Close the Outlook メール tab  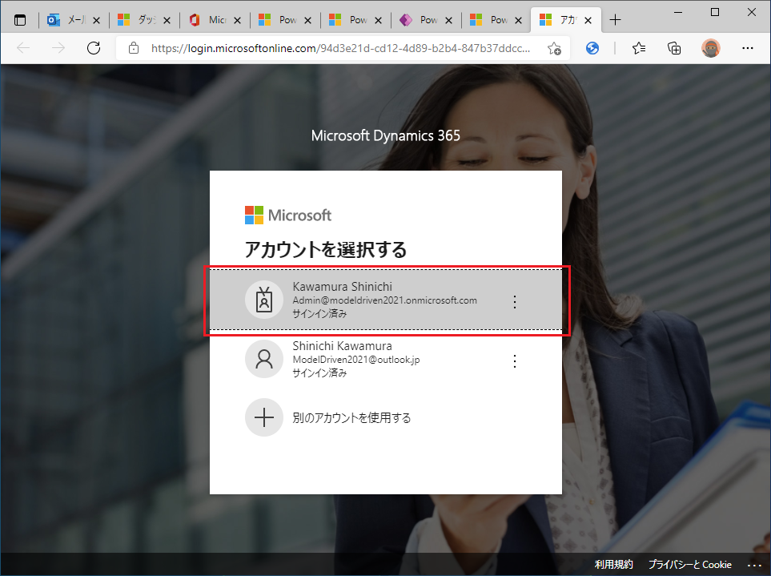[96, 20]
